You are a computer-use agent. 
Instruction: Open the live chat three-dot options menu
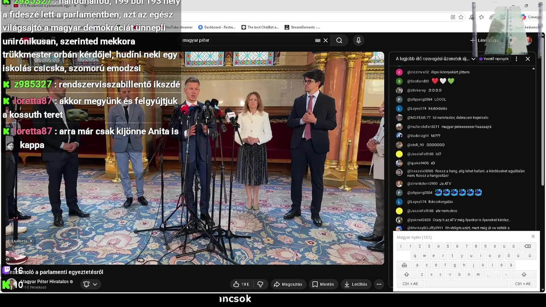click(516, 59)
